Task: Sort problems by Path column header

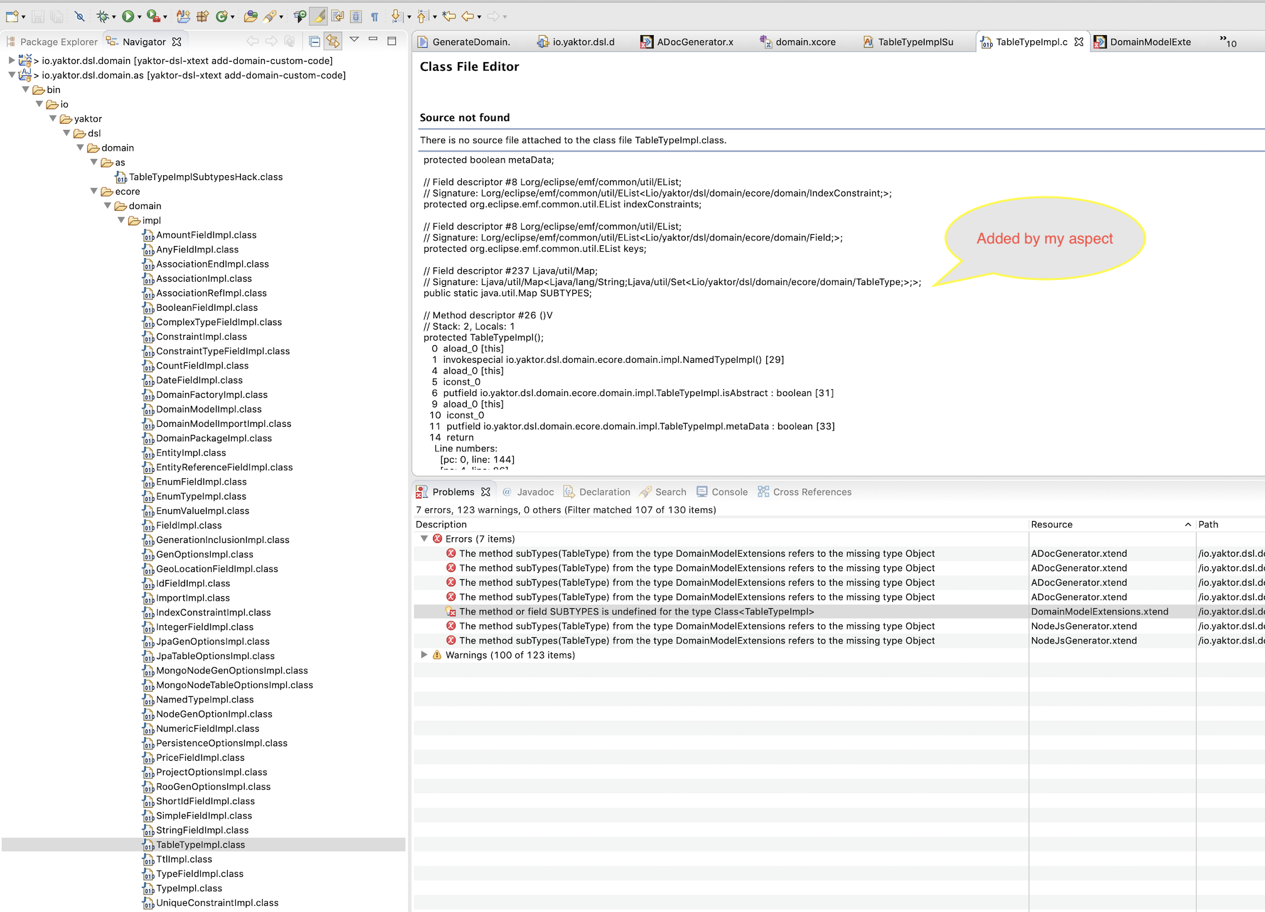Action: pos(1229,525)
